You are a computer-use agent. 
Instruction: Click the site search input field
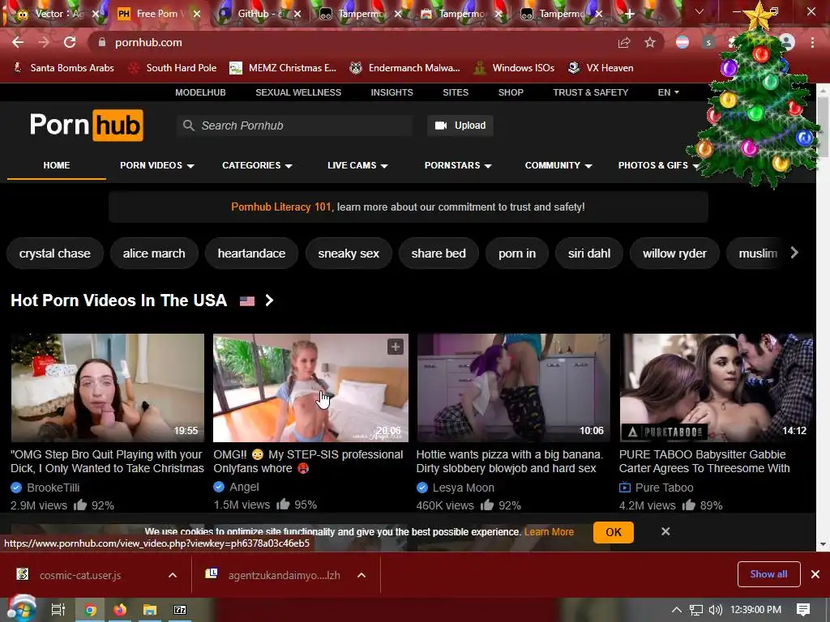tap(294, 126)
